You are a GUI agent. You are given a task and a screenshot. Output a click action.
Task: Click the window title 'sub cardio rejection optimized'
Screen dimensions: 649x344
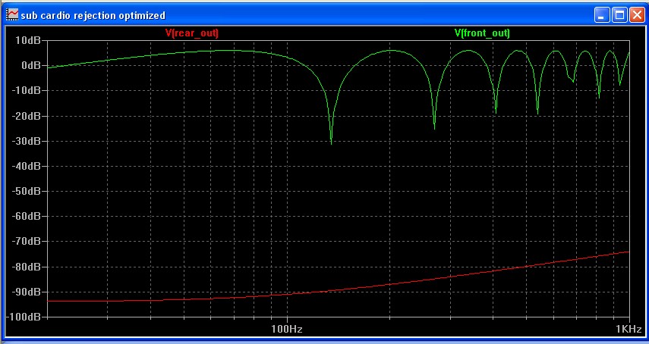[93, 16]
